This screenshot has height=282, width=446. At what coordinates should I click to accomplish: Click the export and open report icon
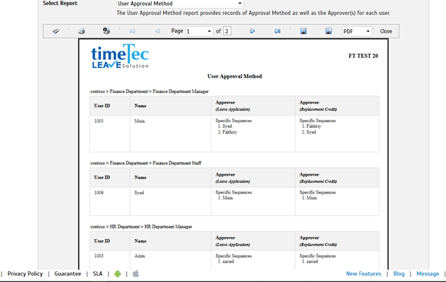point(329,31)
